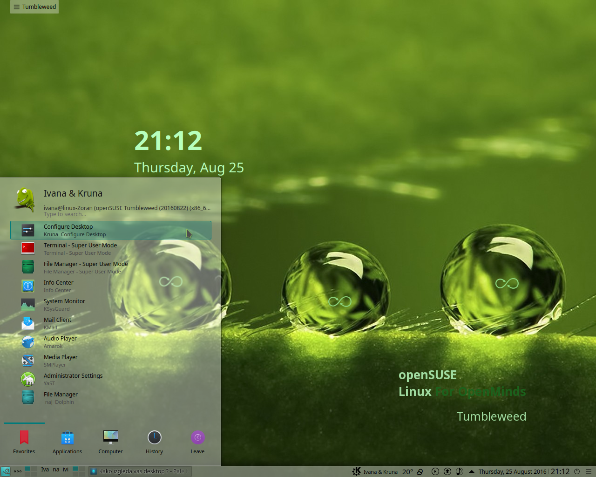Image resolution: width=596 pixels, height=477 pixels.
Task: Open calendar from Thursday, 25 August 2016
Action: 512,472
